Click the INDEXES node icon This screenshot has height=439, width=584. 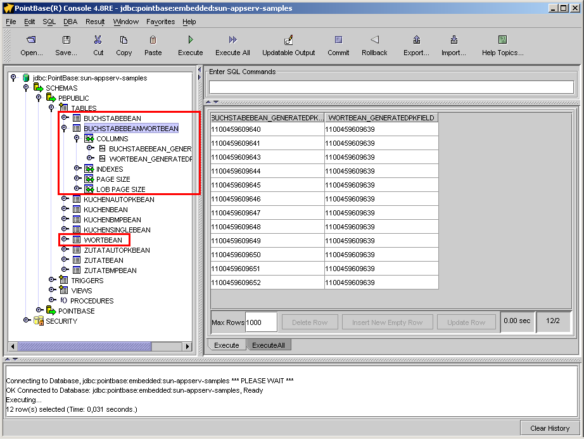coord(89,169)
